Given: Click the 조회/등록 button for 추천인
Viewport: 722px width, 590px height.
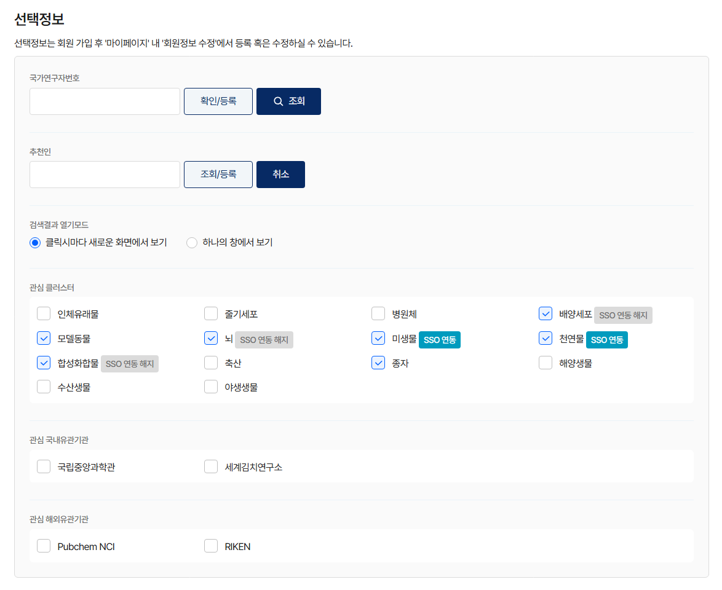Looking at the screenshot, I should tap(218, 175).
